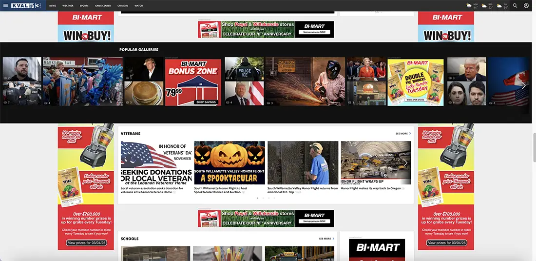Click the chevron next to Schools See More

(334, 239)
